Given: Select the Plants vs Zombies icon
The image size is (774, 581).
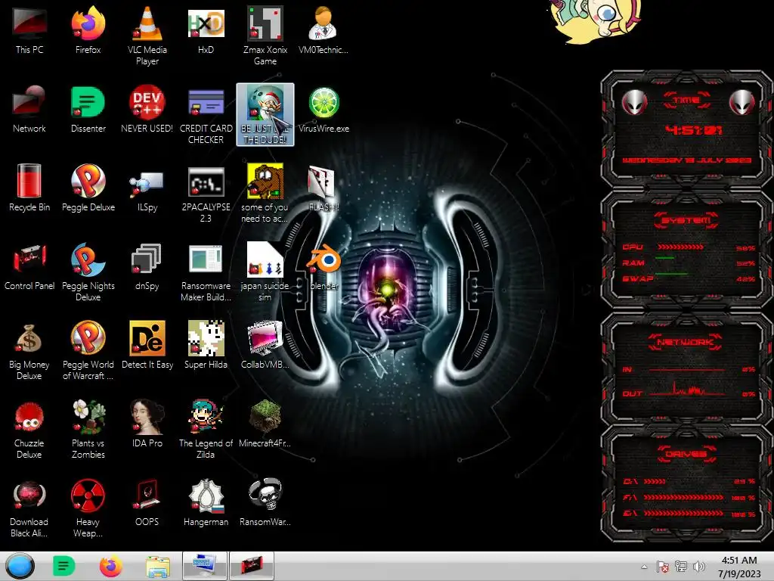Looking at the screenshot, I should 88,429.
